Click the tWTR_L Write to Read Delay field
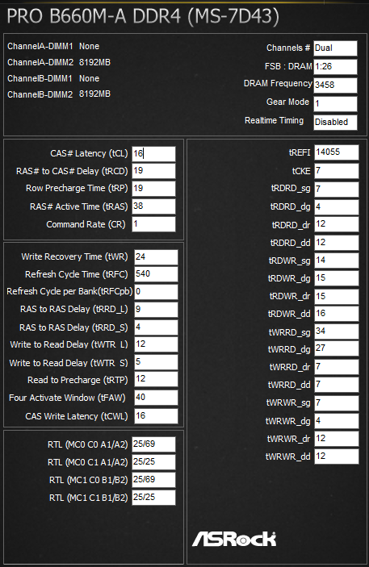 click(x=156, y=344)
